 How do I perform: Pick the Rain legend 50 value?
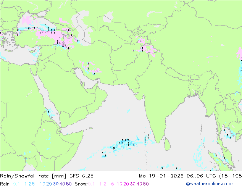[69, 184]
